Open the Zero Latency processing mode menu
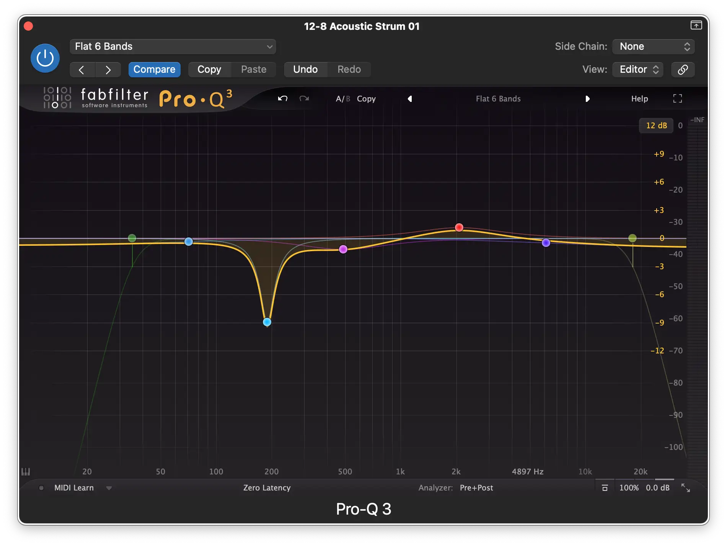The height and width of the screenshot is (546, 727). click(x=267, y=488)
